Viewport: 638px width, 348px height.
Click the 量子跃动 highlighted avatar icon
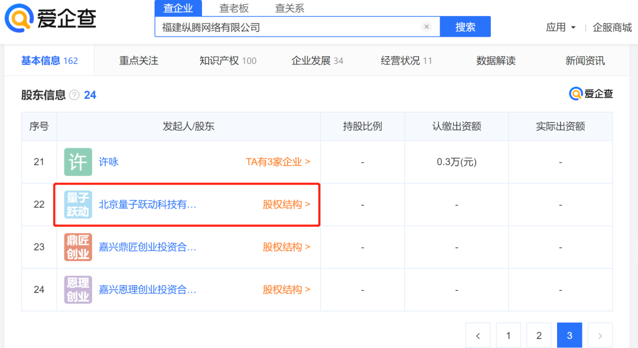(77, 204)
